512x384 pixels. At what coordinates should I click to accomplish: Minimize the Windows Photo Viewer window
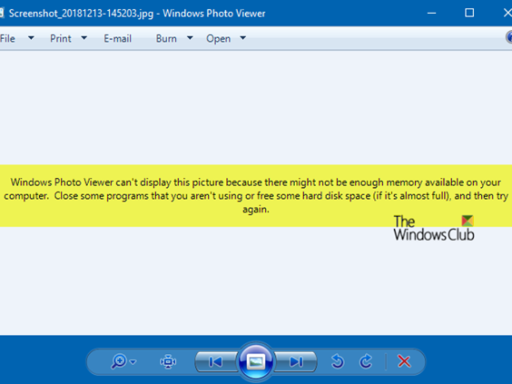click(432, 13)
